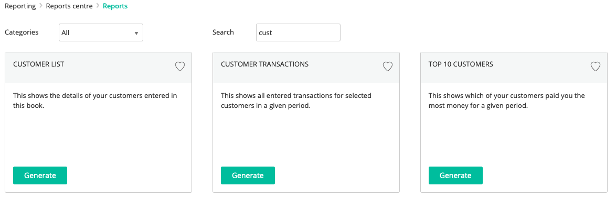Navigate to Reports centre breadcrumb

70,6
